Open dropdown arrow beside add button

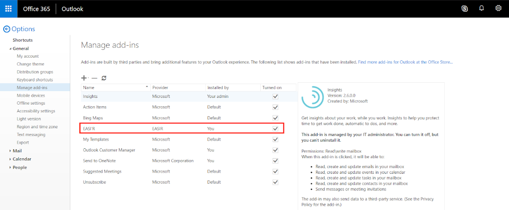[x=89, y=78]
